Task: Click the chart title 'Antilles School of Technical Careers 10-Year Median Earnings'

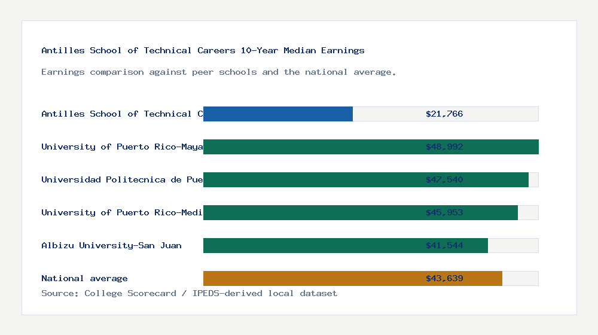Action: (x=203, y=50)
